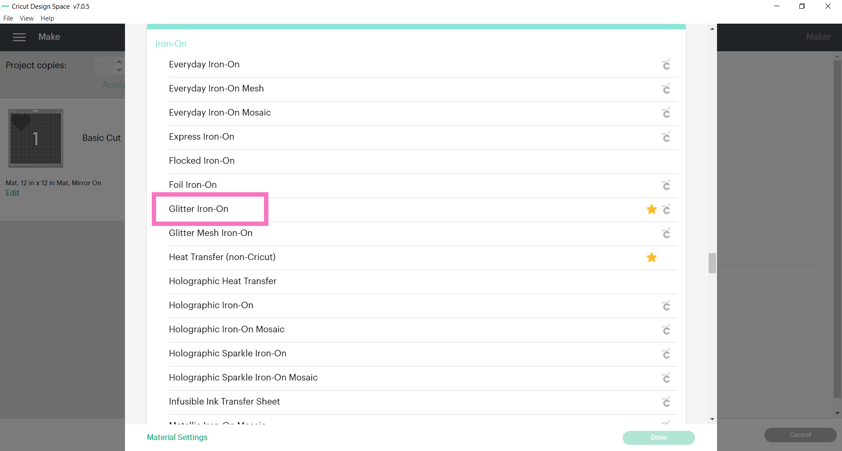This screenshot has height=451, width=842.
Task: Increase project copies with up arrow
Action: tap(119, 61)
